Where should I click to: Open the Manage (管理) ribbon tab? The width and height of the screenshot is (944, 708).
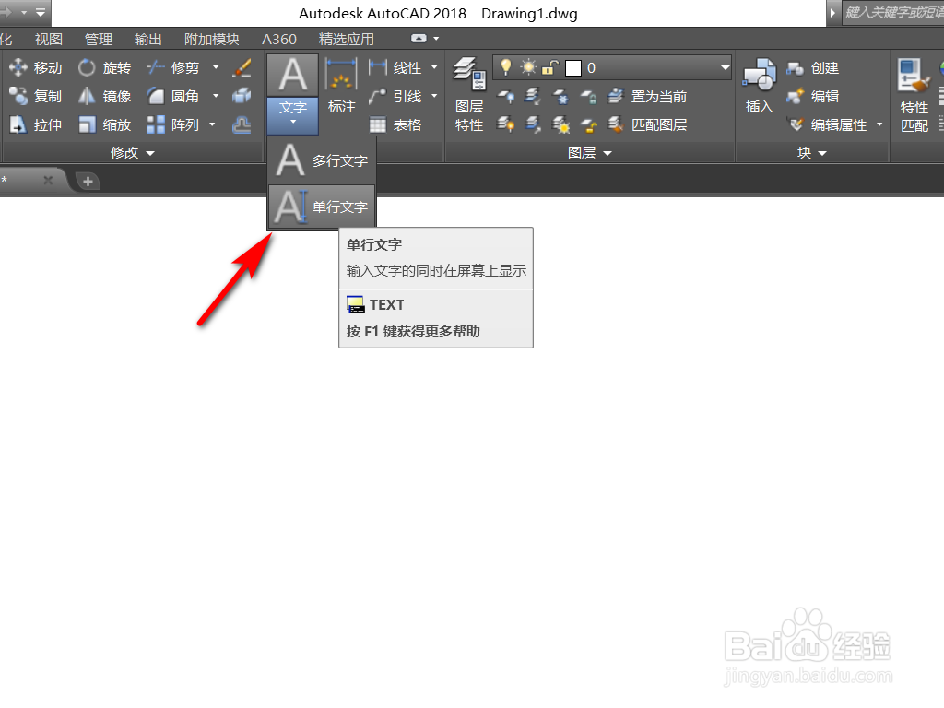click(99, 39)
